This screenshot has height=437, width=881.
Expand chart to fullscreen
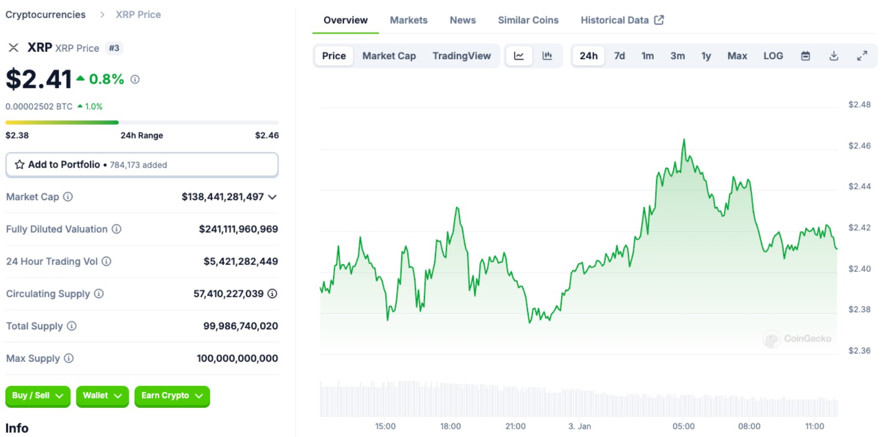pyautogui.click(x=862, y=56)
